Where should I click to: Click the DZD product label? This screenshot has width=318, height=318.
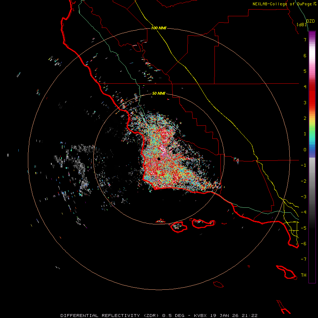pyautogui.click(x=311, y=21)
